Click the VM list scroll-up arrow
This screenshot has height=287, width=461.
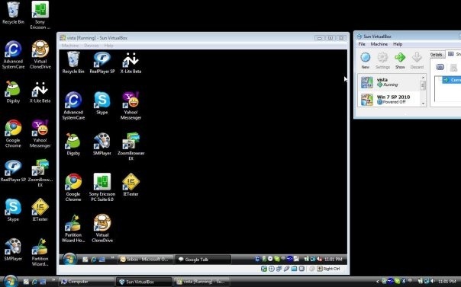coord(423,78)
